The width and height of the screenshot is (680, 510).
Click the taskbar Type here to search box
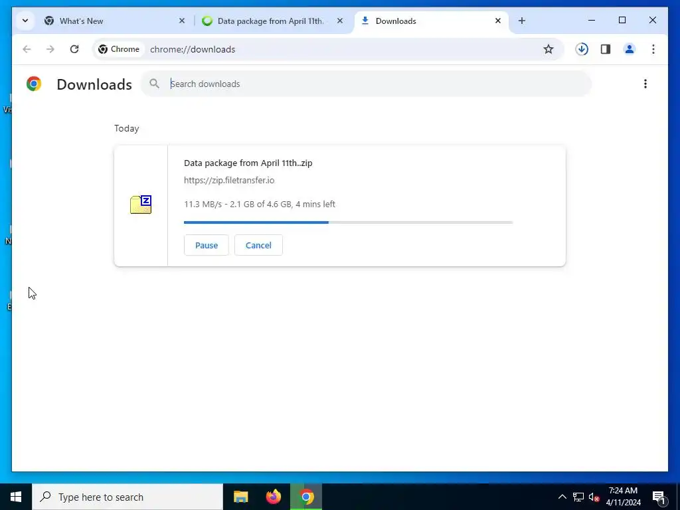127,497
